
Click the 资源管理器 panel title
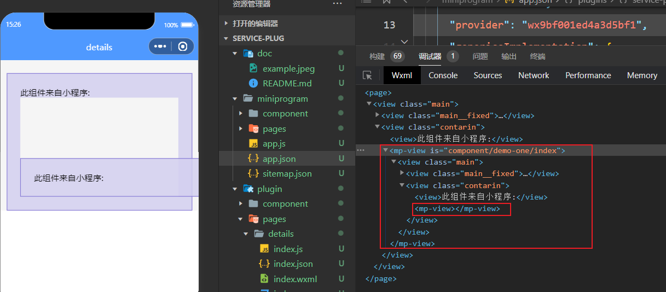coord(251,3)
